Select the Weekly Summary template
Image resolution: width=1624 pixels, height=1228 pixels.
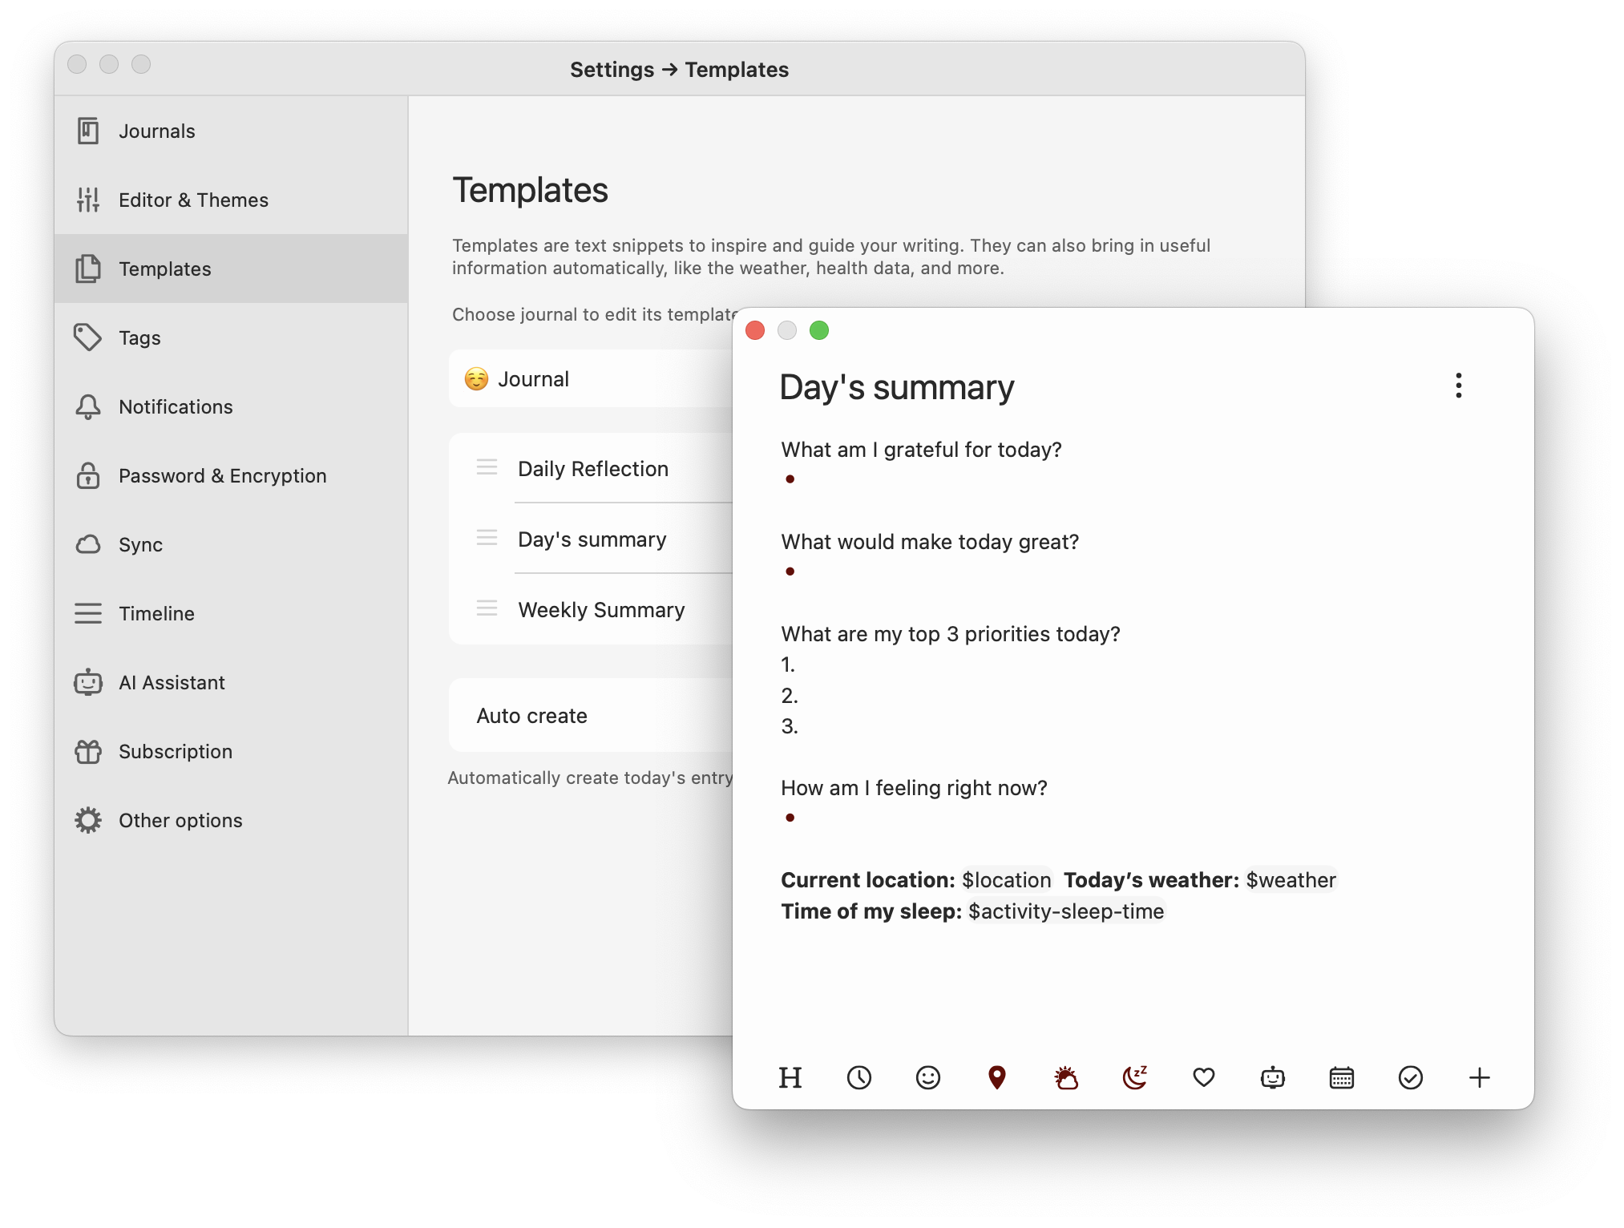point(601,608)
